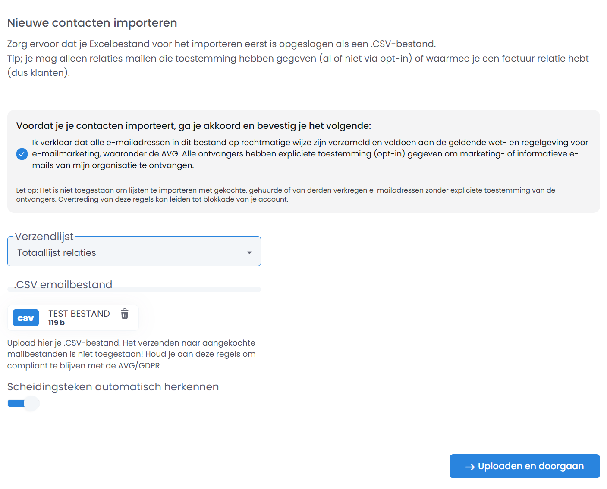Image resolution: width=607 pixels, height=489 pixels.
Task: Click the 'Let op' warning note text
Action: pyautogui.click(x=285, y=195)
